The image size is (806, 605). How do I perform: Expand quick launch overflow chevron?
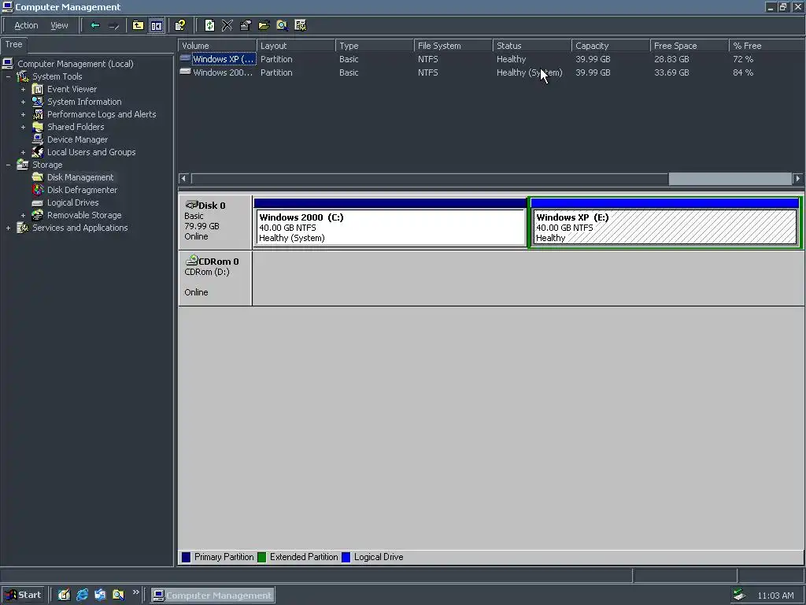(x=135, y=592)
